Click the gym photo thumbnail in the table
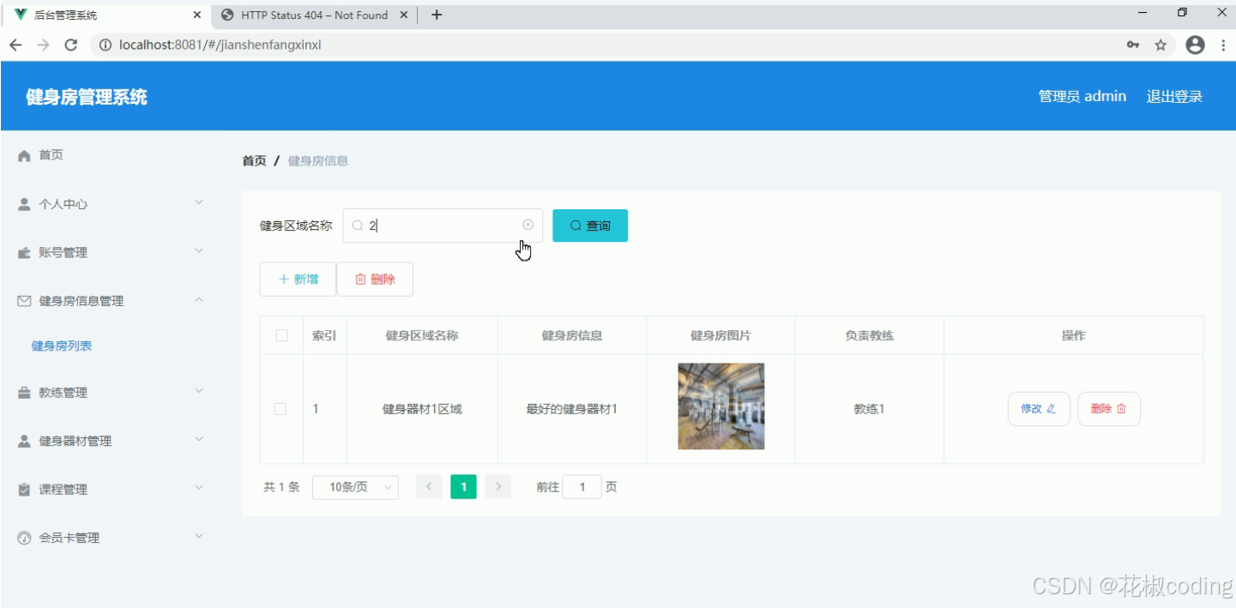The height and width of the screenshot is (608, 1236). (720, 406)
